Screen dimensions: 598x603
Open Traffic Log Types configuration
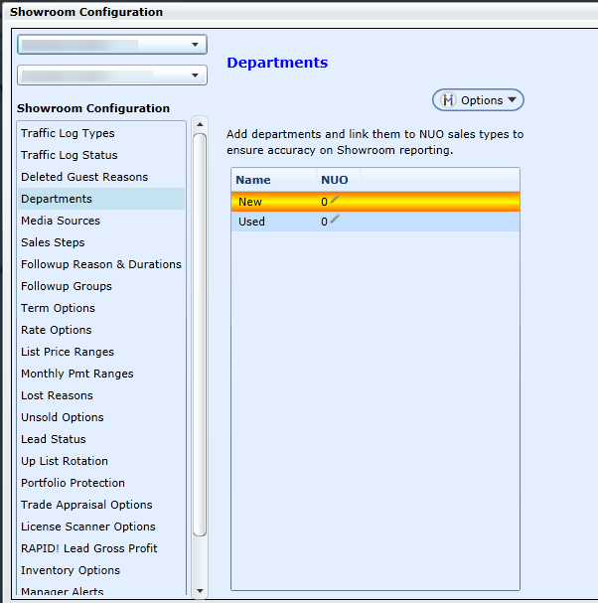point(68,133)
